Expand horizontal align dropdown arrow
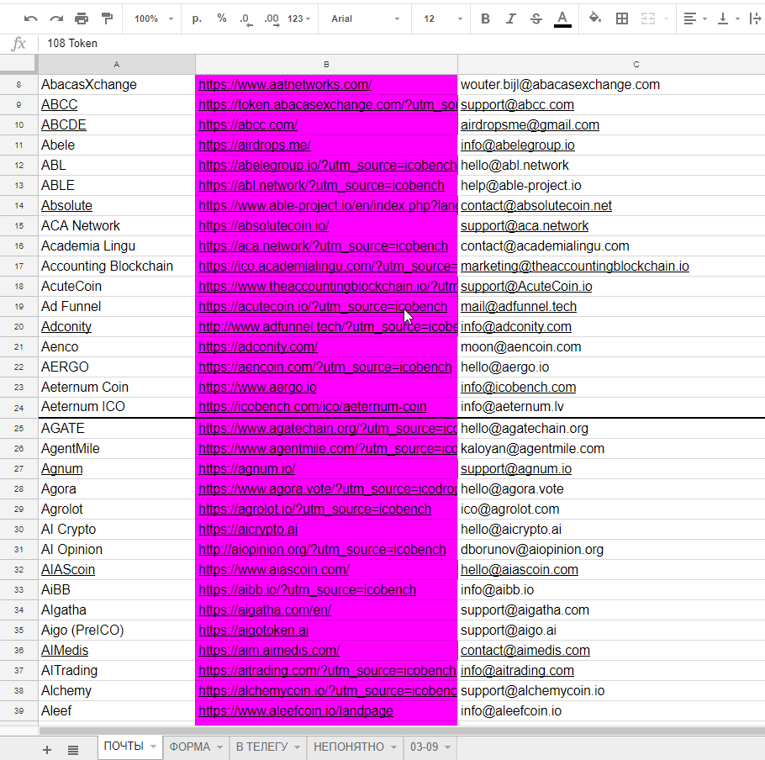The image size is (765, 760). [x=704, y=19]
